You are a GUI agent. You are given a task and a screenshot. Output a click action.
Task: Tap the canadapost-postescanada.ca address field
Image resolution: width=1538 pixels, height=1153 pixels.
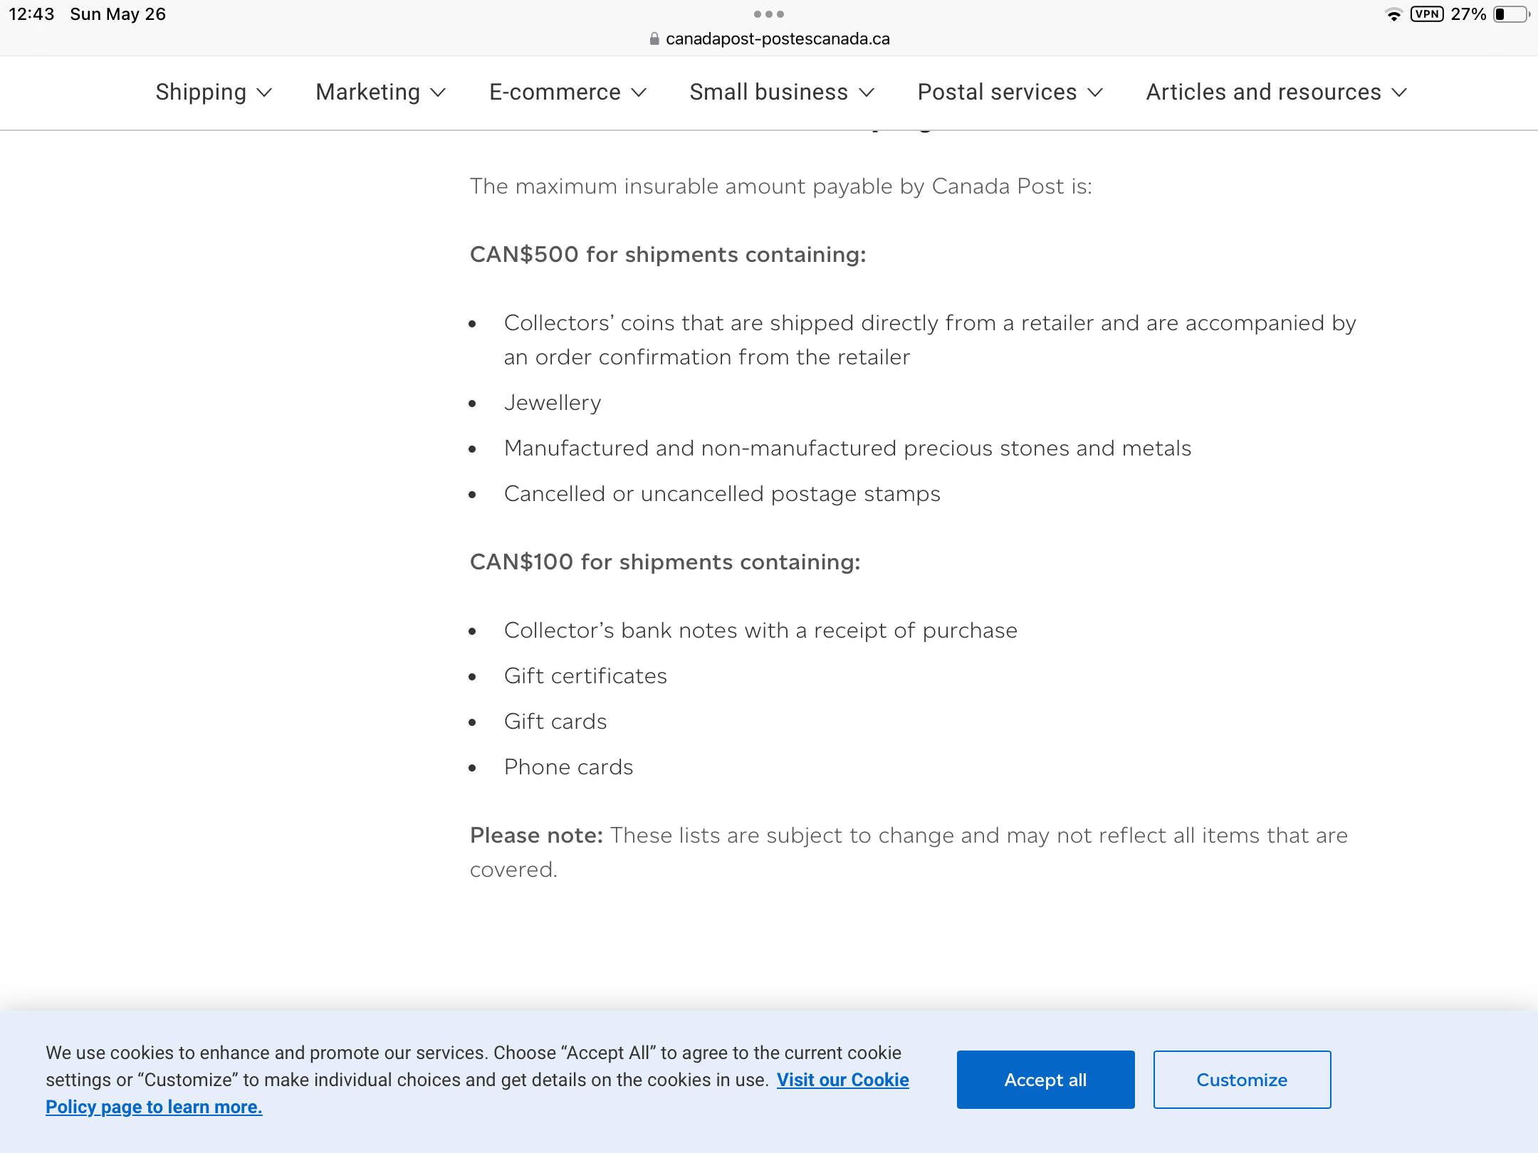tap(777, 39)
